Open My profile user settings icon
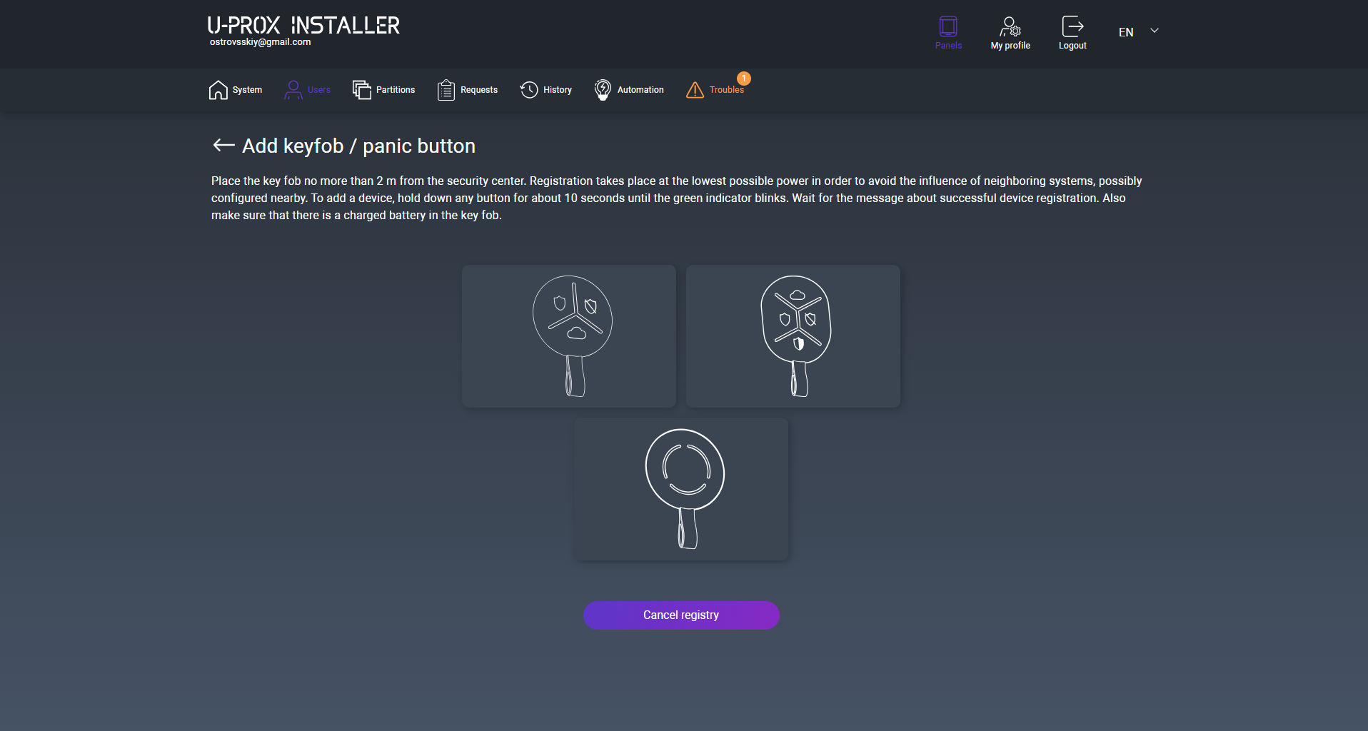This screenshot has height=731, width=1368. [x=1010, y=27]
